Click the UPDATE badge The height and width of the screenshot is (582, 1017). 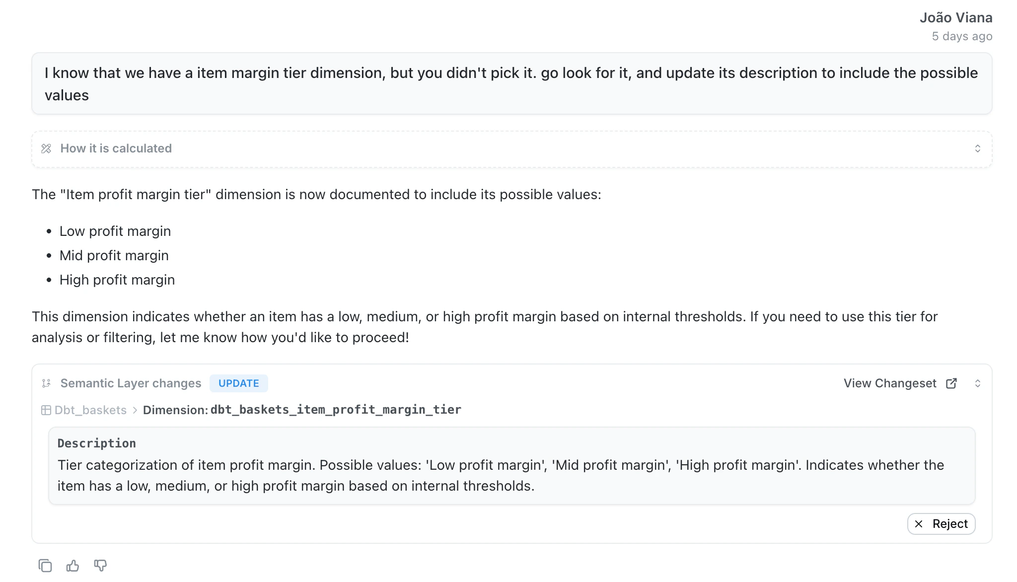click(238, 383)
